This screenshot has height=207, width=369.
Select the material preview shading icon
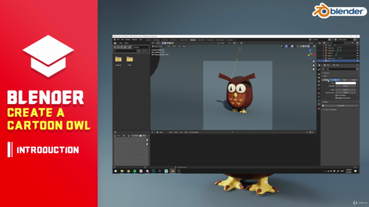306,46
